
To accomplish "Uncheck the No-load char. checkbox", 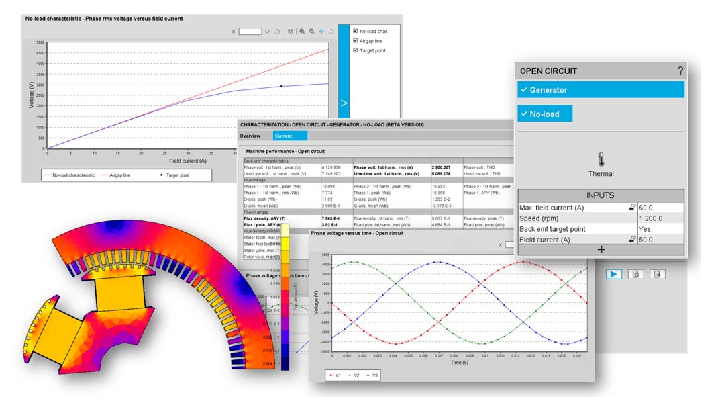I will (x=356, y=30).
